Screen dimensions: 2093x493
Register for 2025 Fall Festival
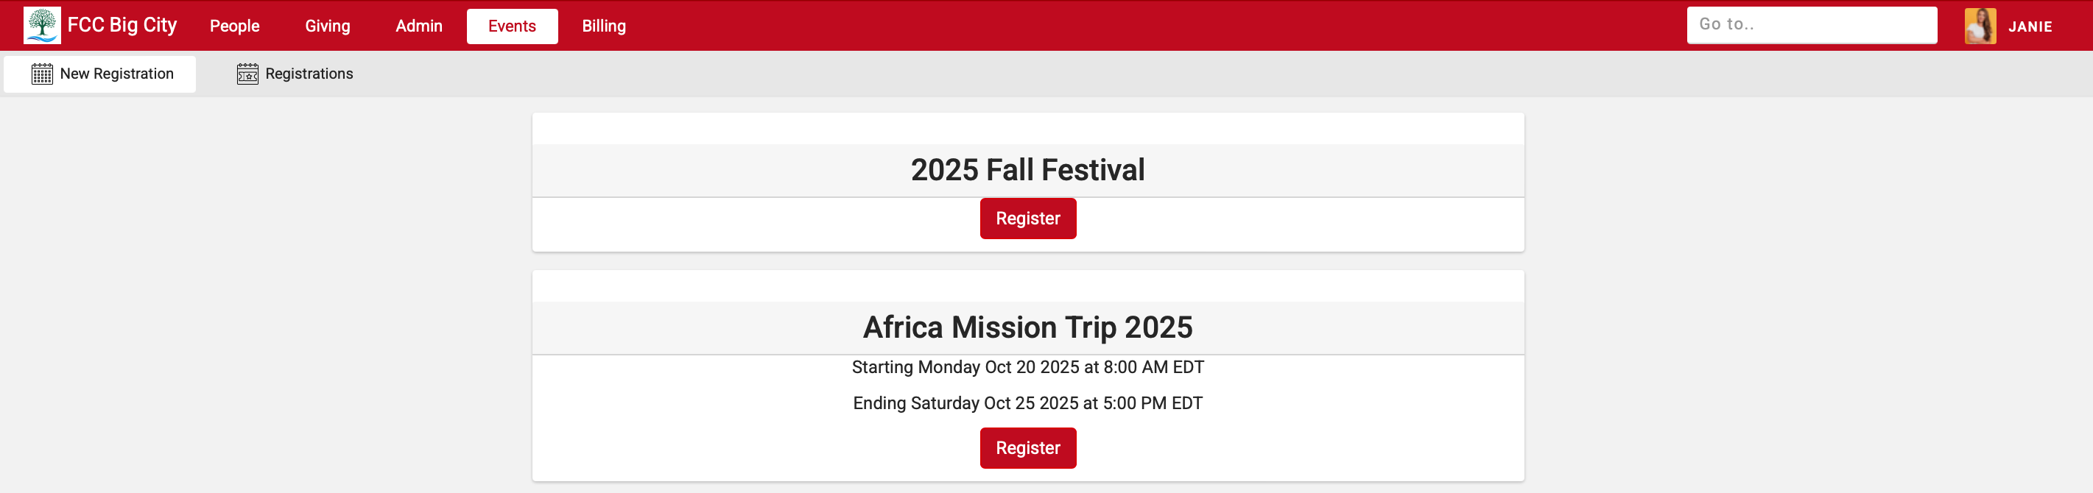pyautogui.click(x=1027, y=219)
